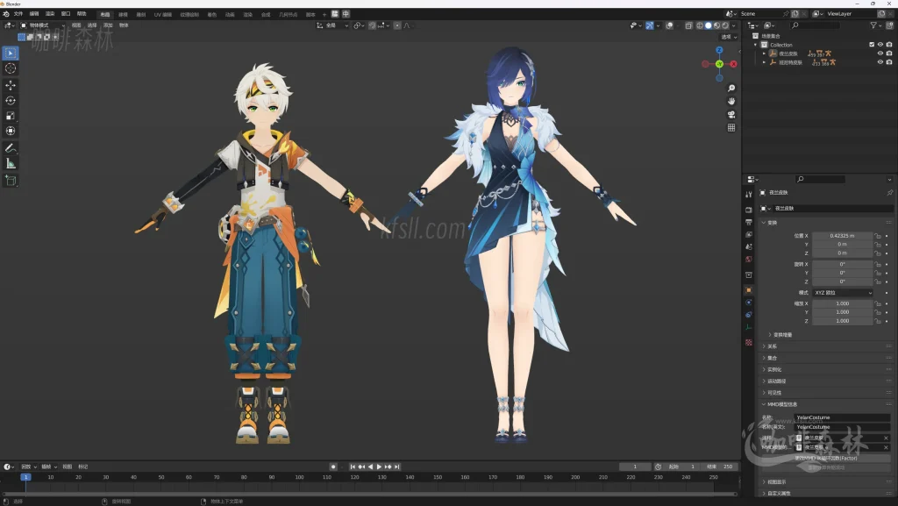The image size is (898, 506).
Task: Click the pan view hand gizmo
Action: pos(731,102)
